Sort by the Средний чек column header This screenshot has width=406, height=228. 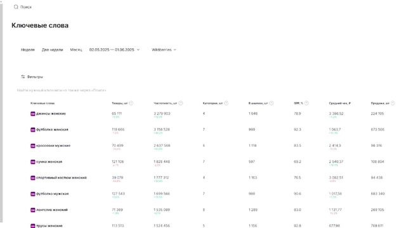(340, 103)
